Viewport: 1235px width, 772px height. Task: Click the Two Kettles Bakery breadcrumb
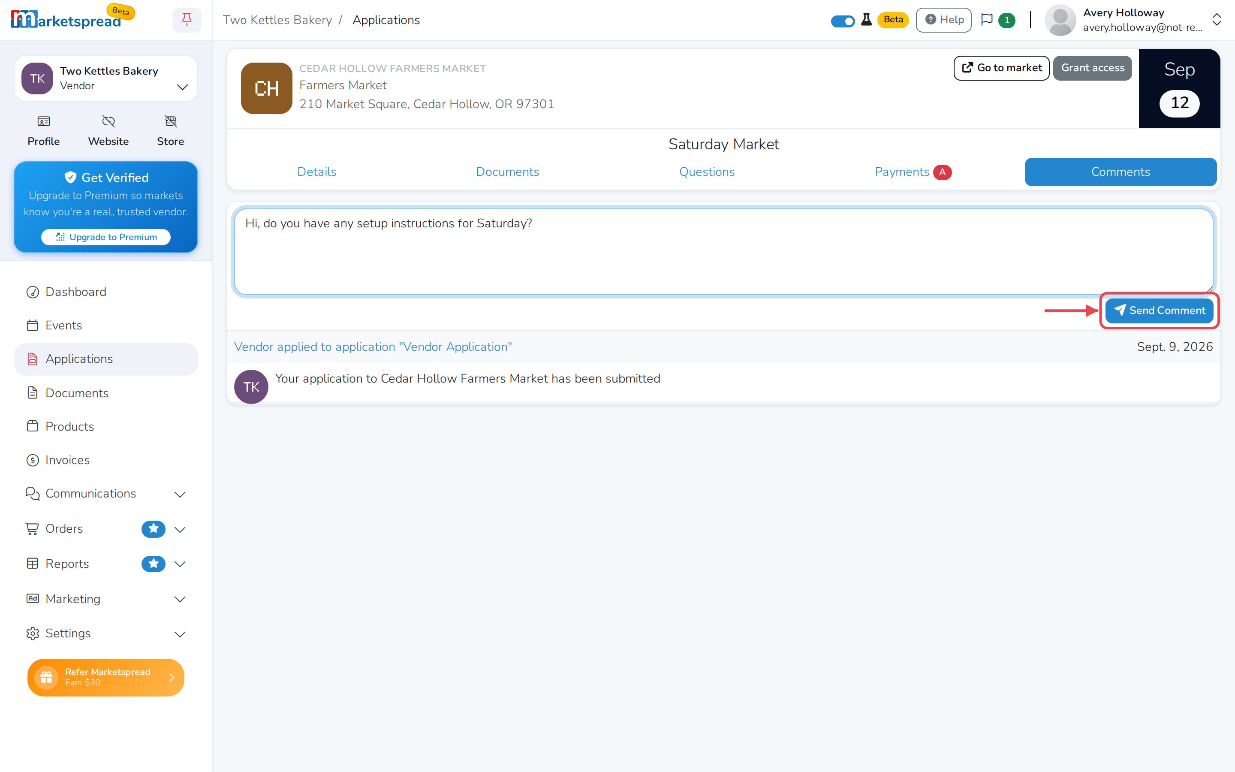(277, 20)
